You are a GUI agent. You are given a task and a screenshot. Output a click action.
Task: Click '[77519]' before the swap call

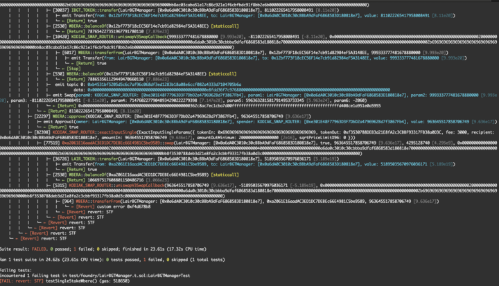(x=51, y=143)
